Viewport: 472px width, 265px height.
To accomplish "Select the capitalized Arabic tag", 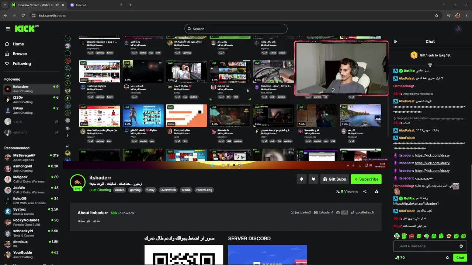I will (119, 190).
